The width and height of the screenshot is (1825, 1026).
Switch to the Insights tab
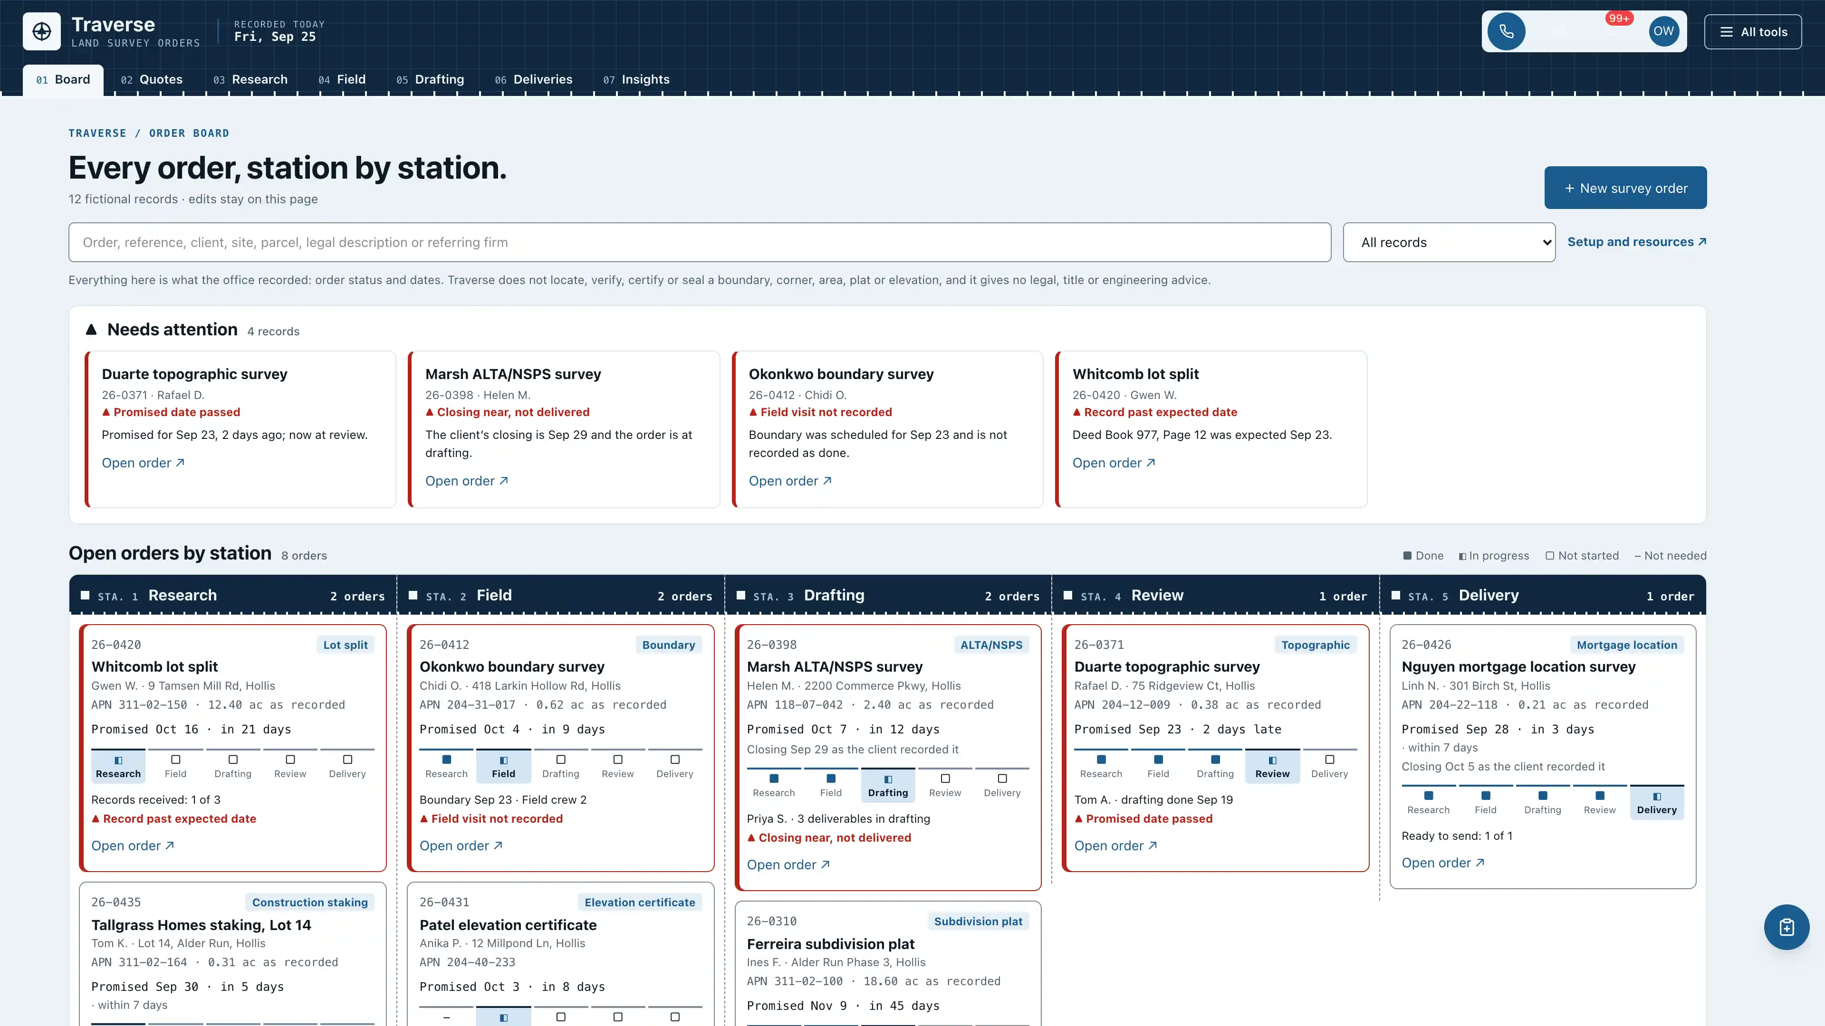coord(636,79)
